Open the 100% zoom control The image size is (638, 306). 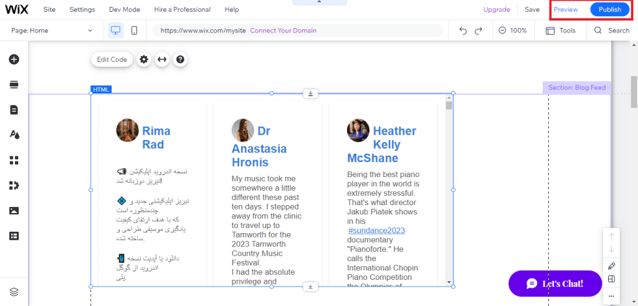click(512, 31)
